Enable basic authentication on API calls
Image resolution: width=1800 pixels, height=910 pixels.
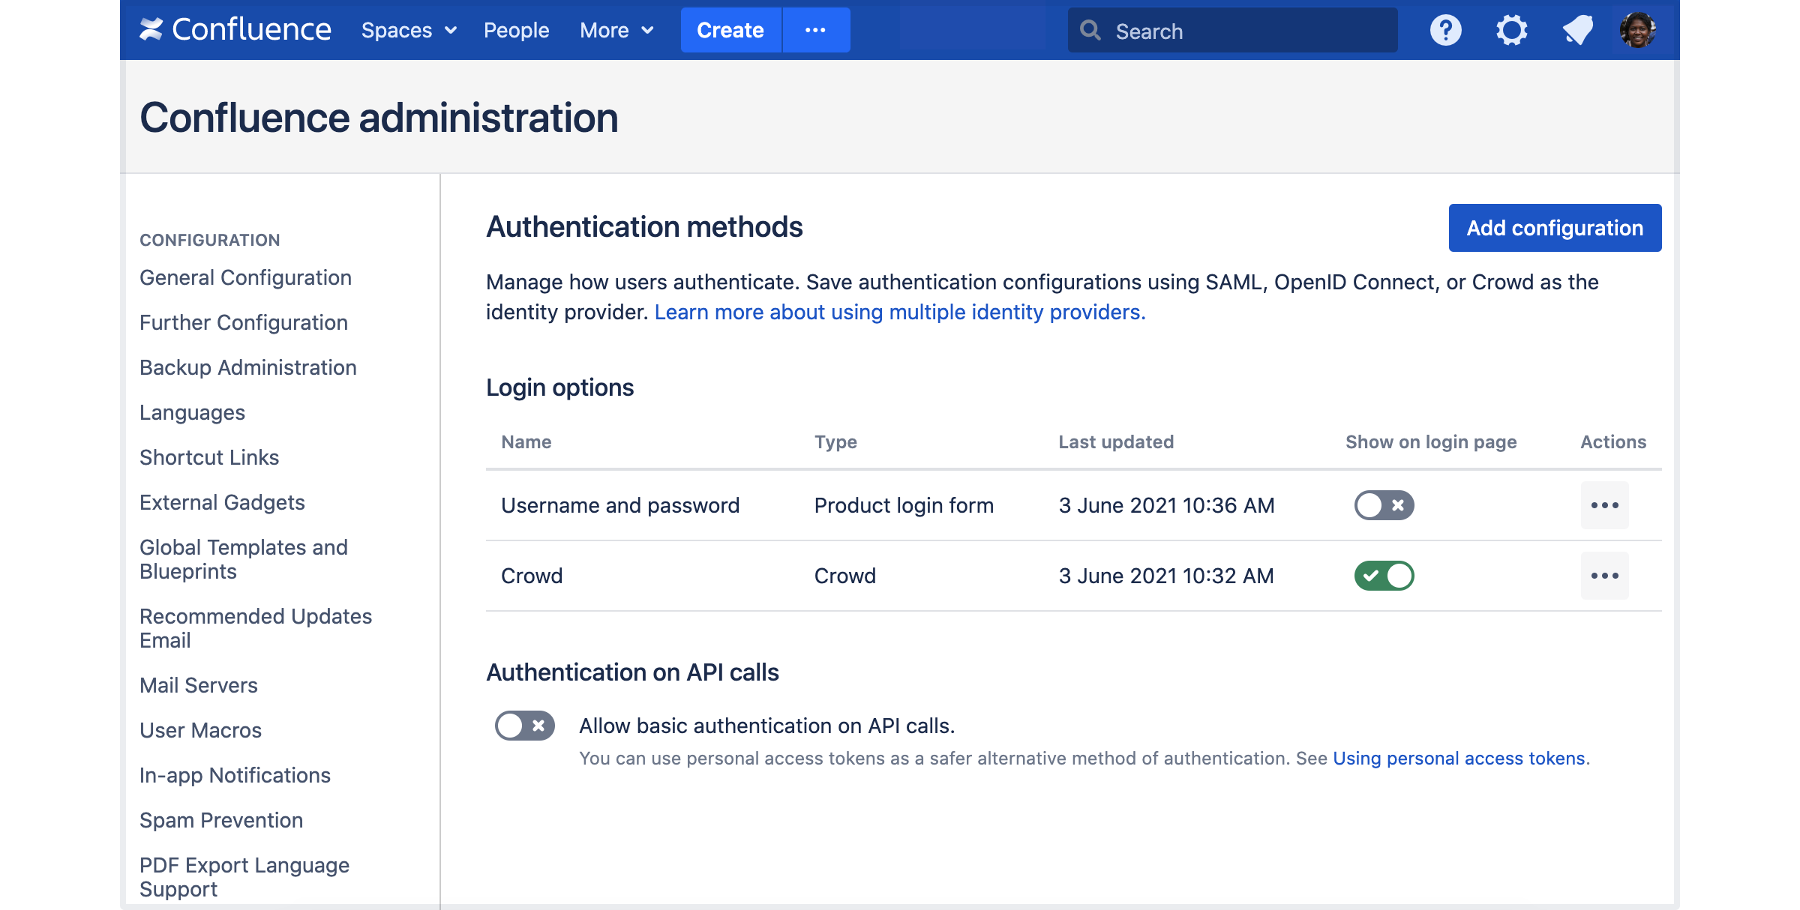coord(524,726)
